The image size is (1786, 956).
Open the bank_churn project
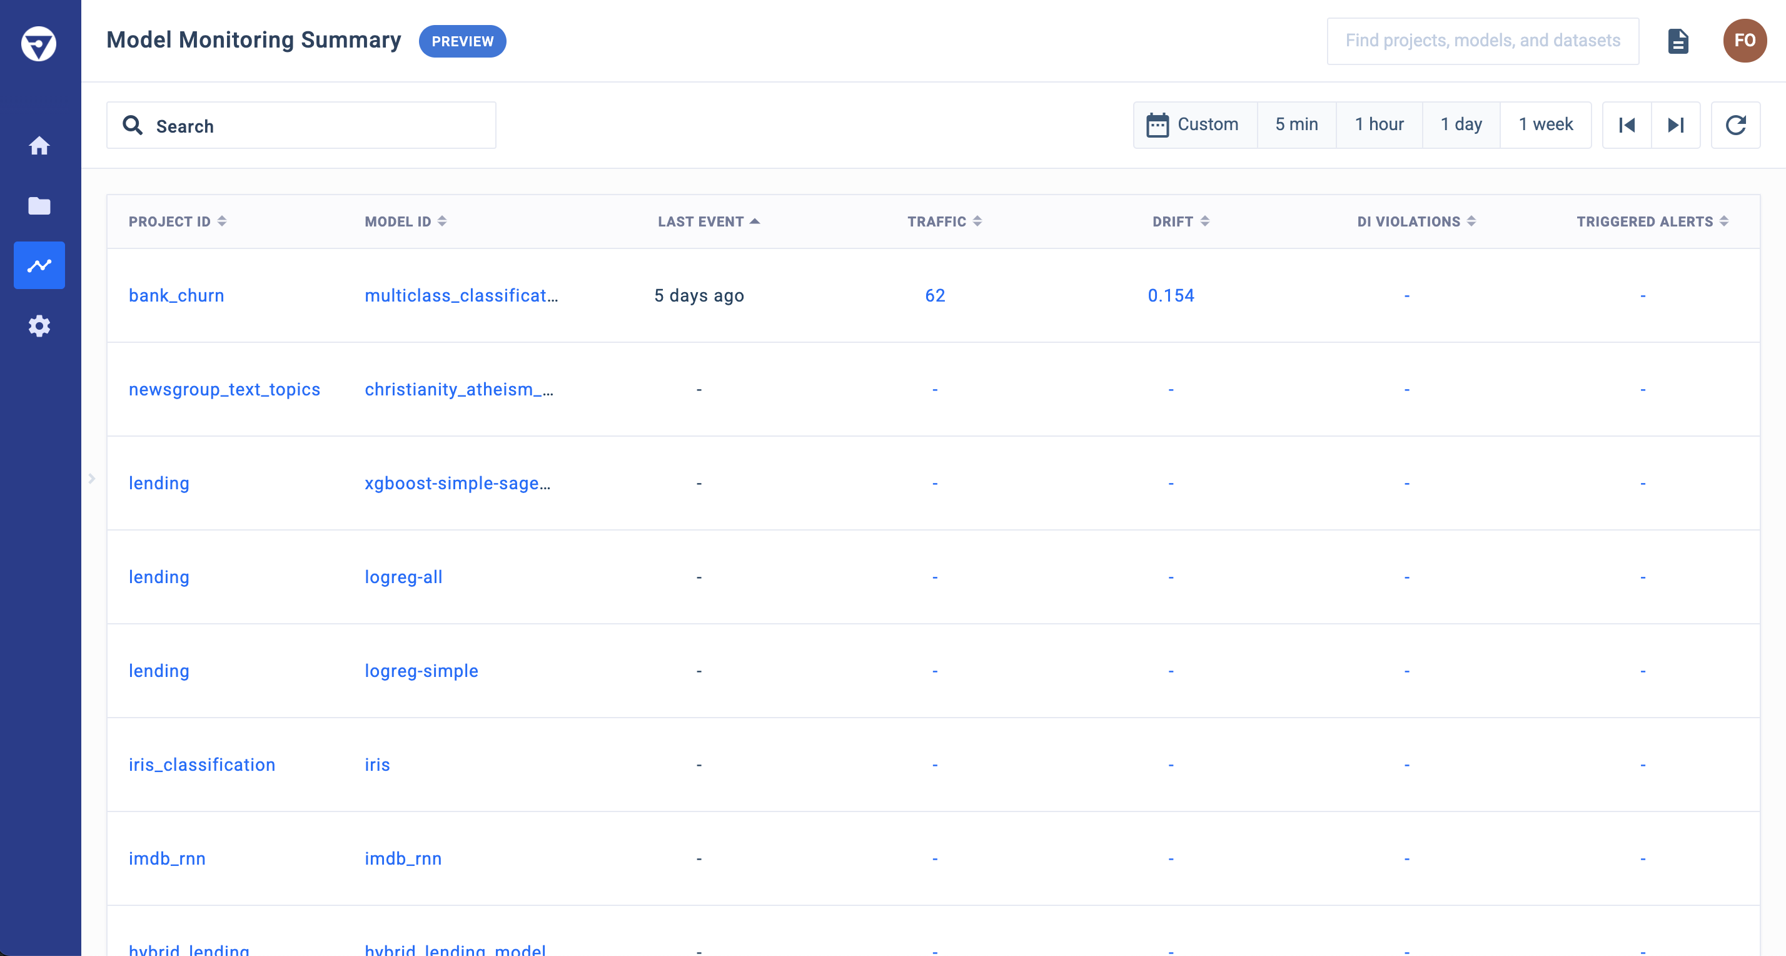click(x=176, y=295)
